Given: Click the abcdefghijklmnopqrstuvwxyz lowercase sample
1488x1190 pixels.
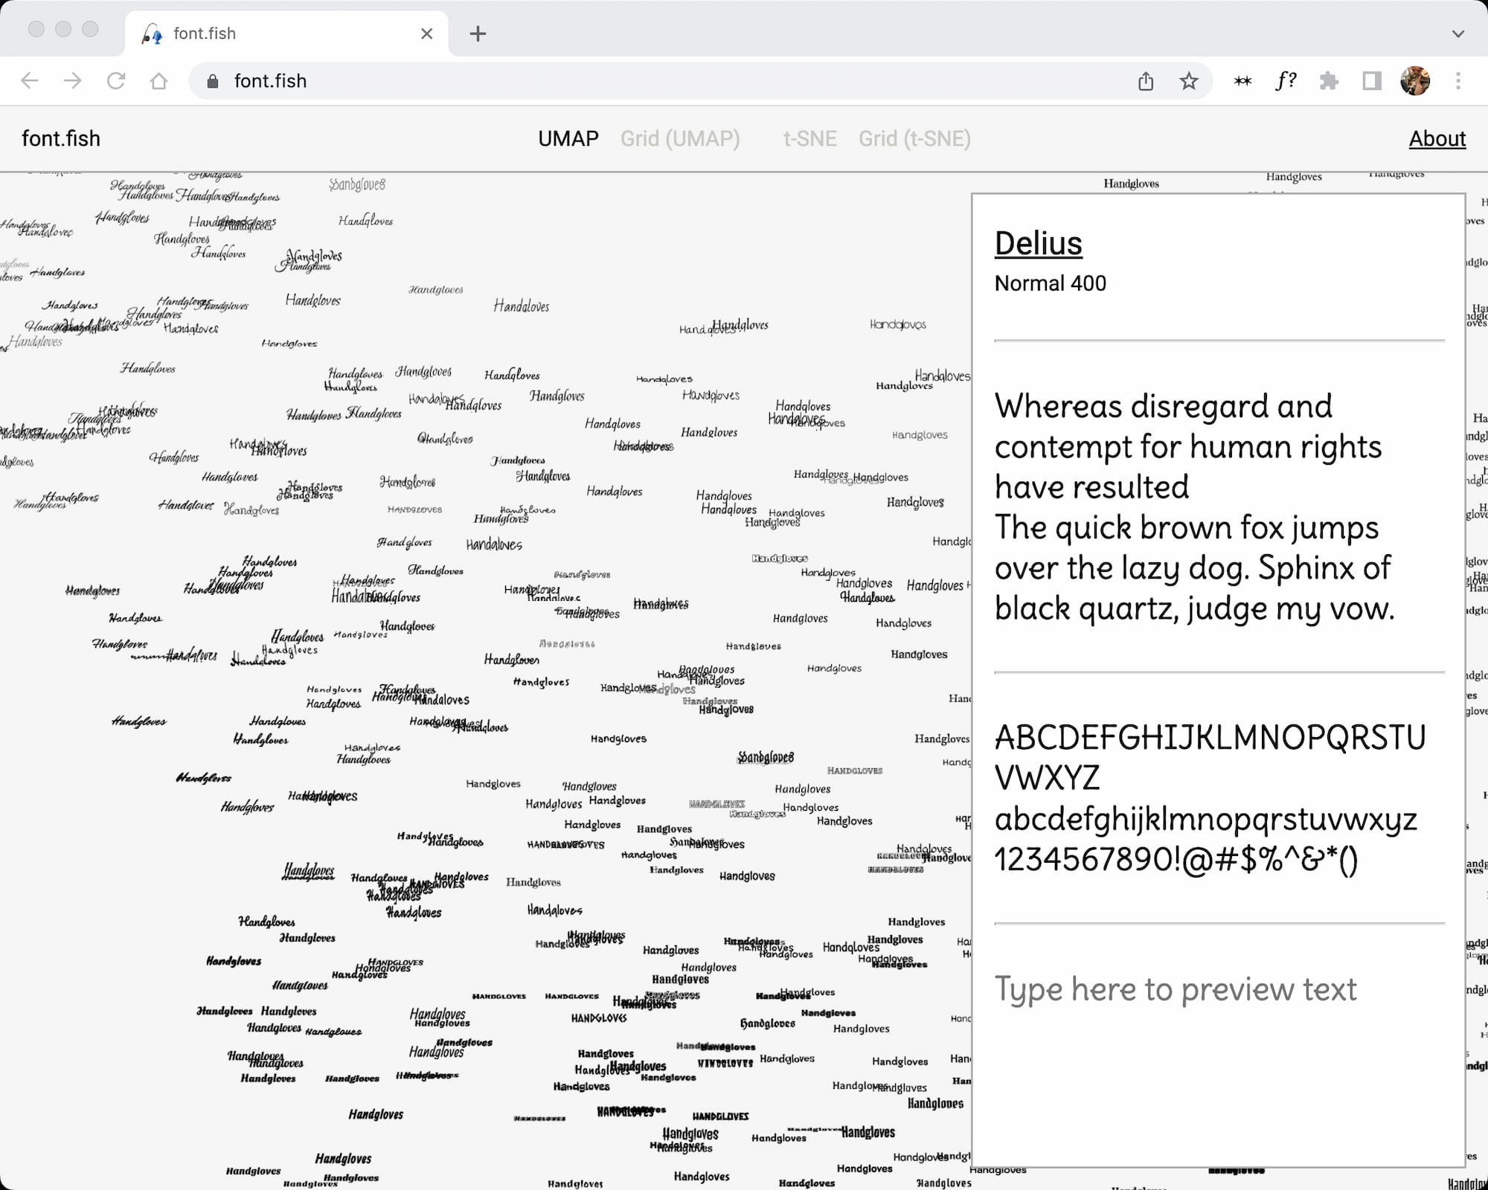Looking at the screenshot, I should tap(1205, 820).
